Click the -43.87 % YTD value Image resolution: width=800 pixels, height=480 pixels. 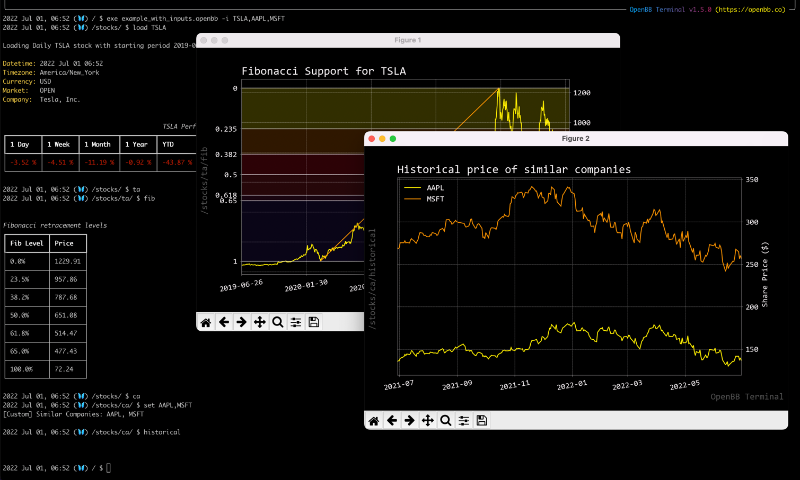click(x=177, y=162)
